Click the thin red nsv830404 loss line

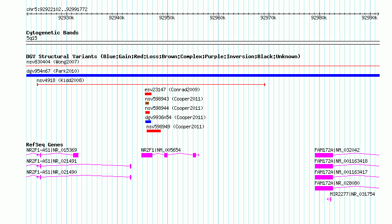pos(203,66)
